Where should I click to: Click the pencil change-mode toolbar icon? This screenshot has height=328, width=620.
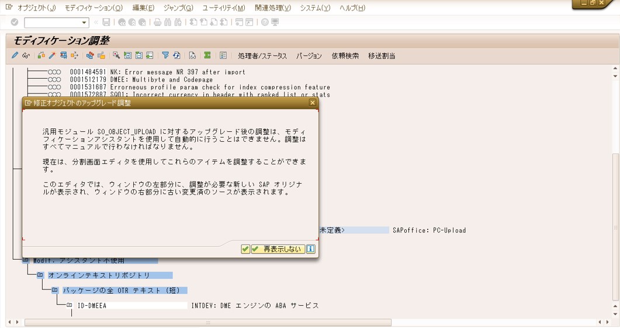(x=15, y=55)
